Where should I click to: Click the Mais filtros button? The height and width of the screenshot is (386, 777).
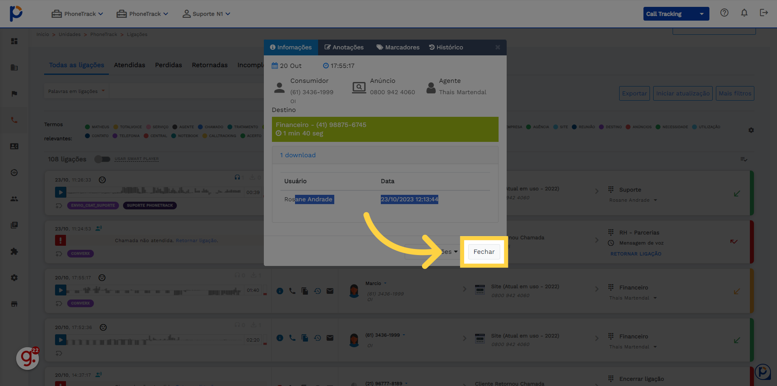point(735,93)
